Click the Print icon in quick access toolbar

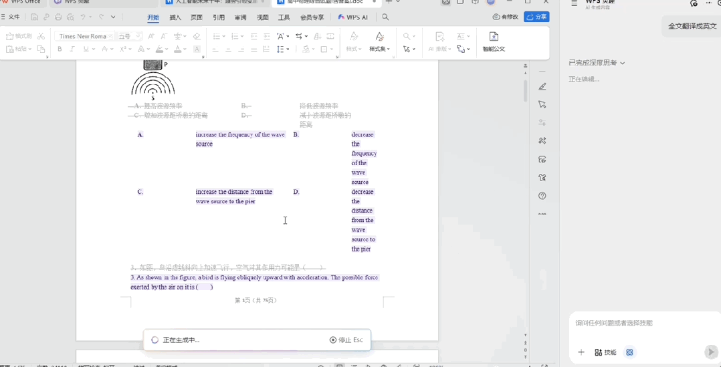pyautogui.click(x=58, y=17)
